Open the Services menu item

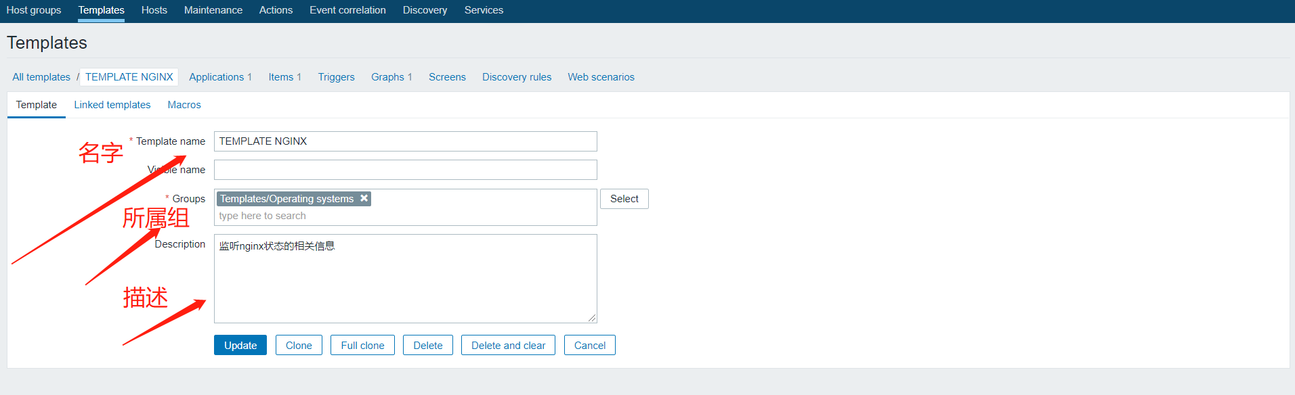pyautogui.click(x=484, y=10)
